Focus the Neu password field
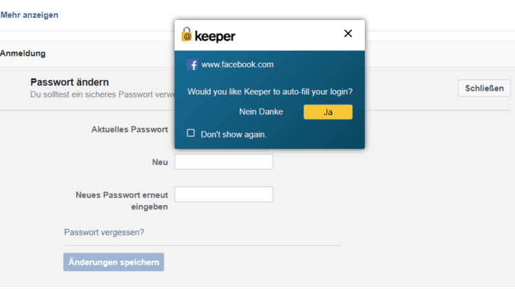 (x=224, y=162)
